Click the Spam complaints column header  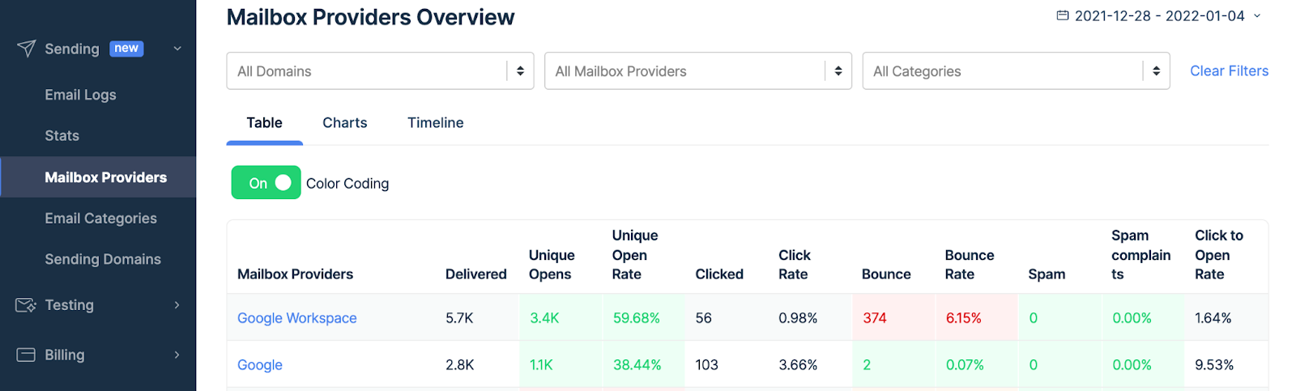point(1140,255)
